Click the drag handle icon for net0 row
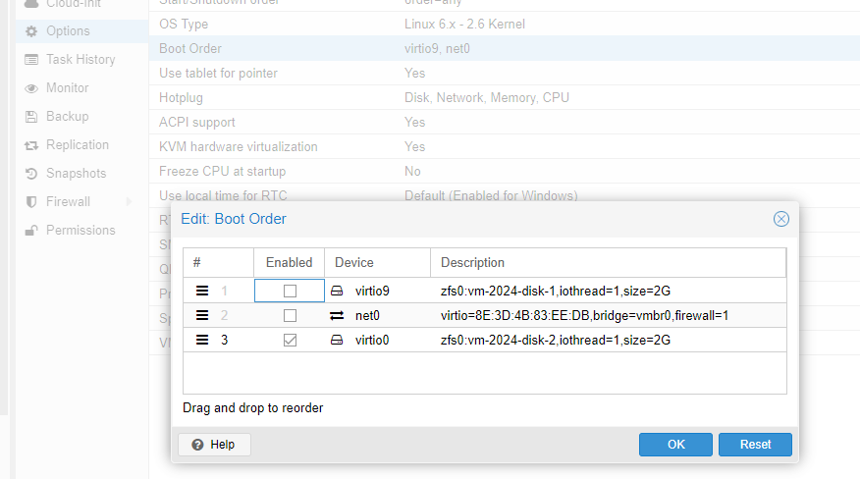 click(x=202, y=315)
